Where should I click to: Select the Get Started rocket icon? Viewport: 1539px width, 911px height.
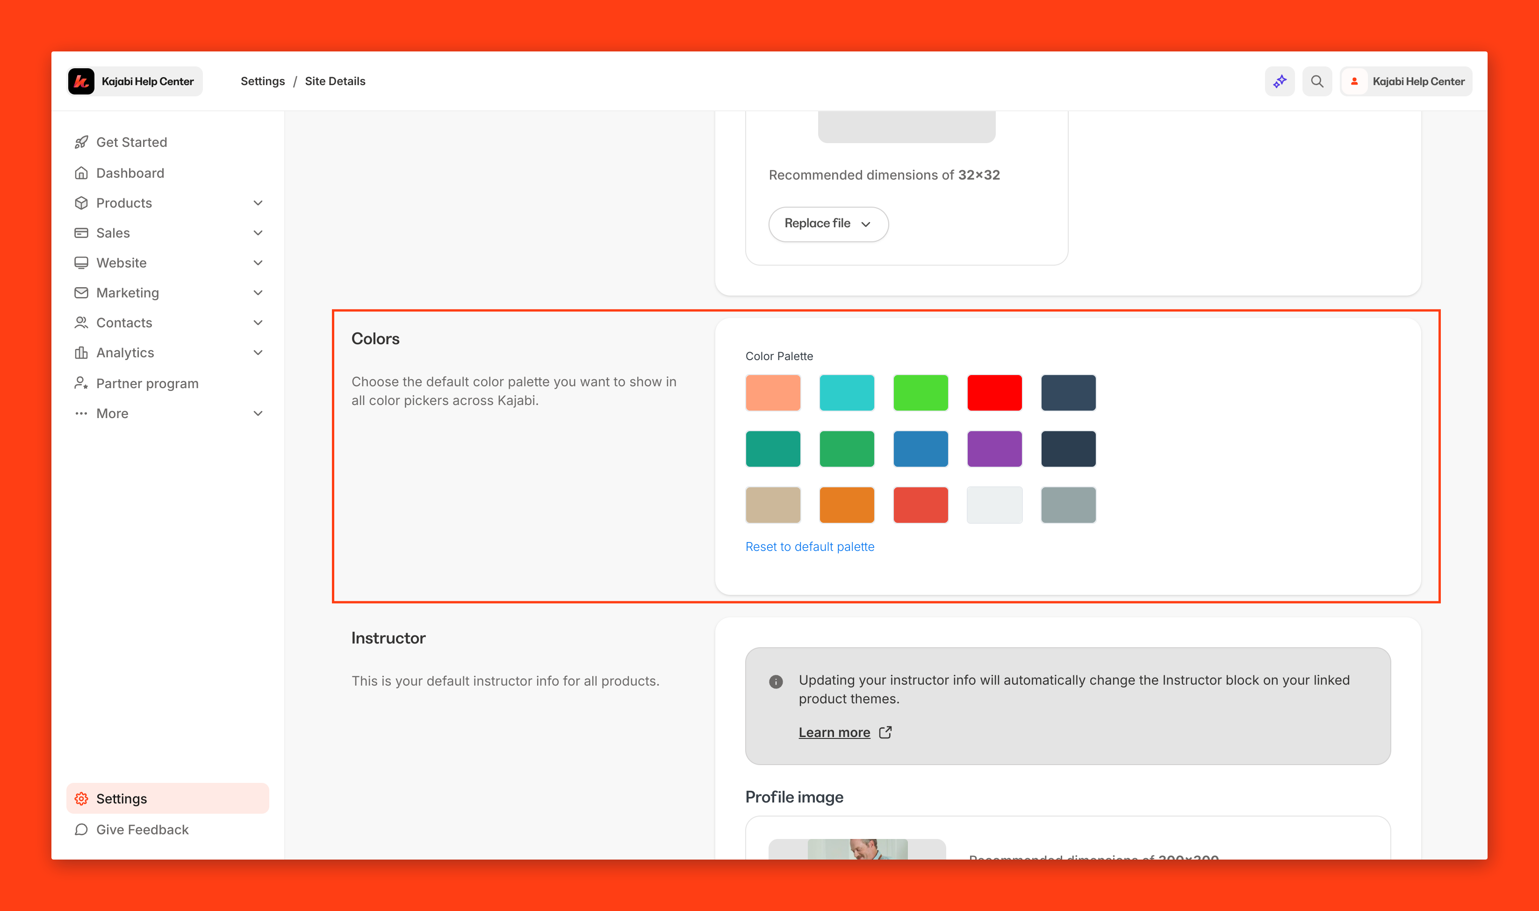point(82,142)
